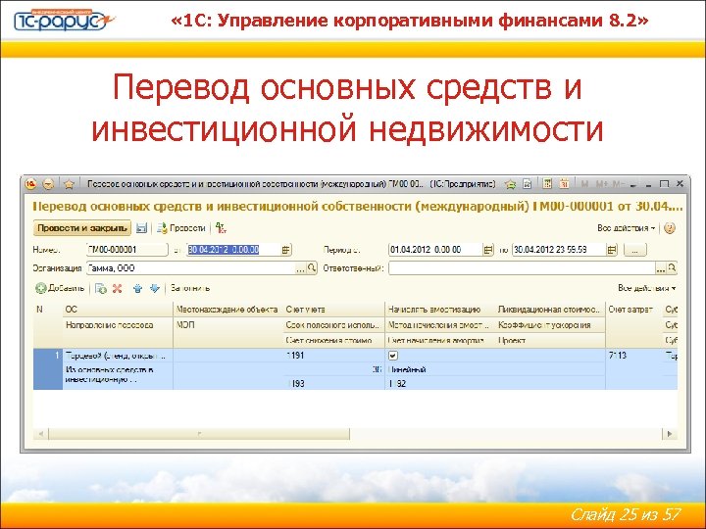The image size is (706, 529).
Task: Click the Заполнить fill button
Action: coord(190,288)
